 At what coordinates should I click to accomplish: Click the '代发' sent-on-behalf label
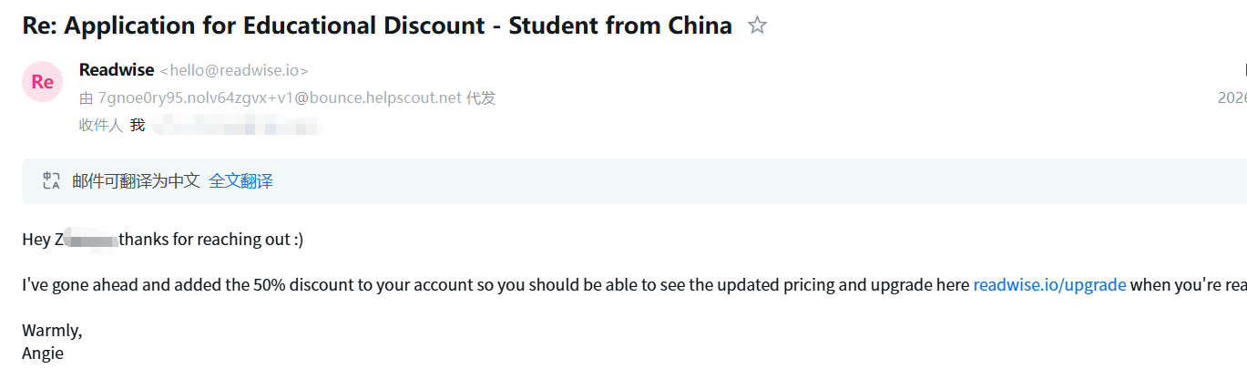(x=481, y=98)
